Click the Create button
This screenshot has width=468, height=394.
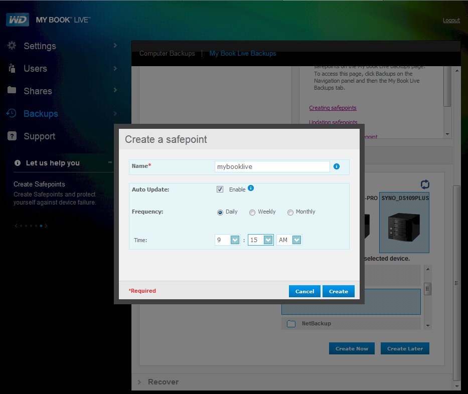[339, 291]
